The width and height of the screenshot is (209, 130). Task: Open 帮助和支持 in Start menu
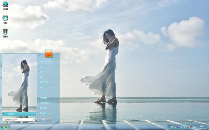point(44,113)
